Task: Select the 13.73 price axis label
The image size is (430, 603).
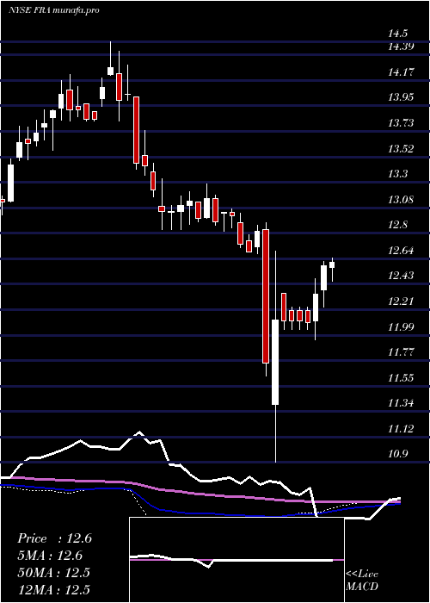Action: (x=401, y=123)
